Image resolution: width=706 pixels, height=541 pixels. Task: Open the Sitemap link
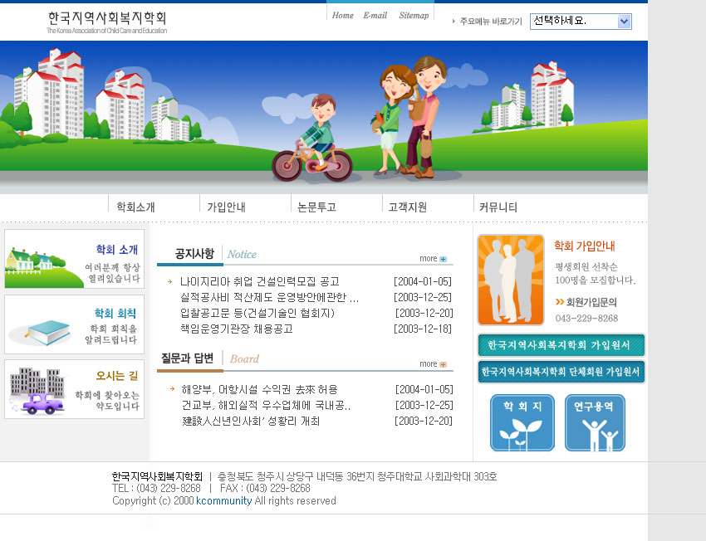click(414, 16)
